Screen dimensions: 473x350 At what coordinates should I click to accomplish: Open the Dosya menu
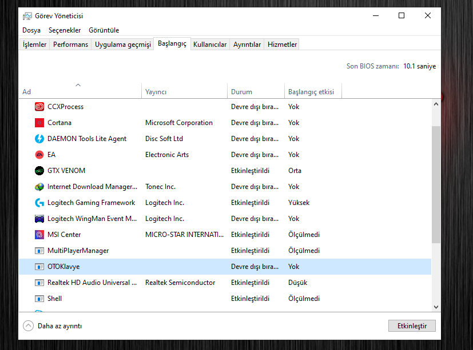(x=31, y=30)
